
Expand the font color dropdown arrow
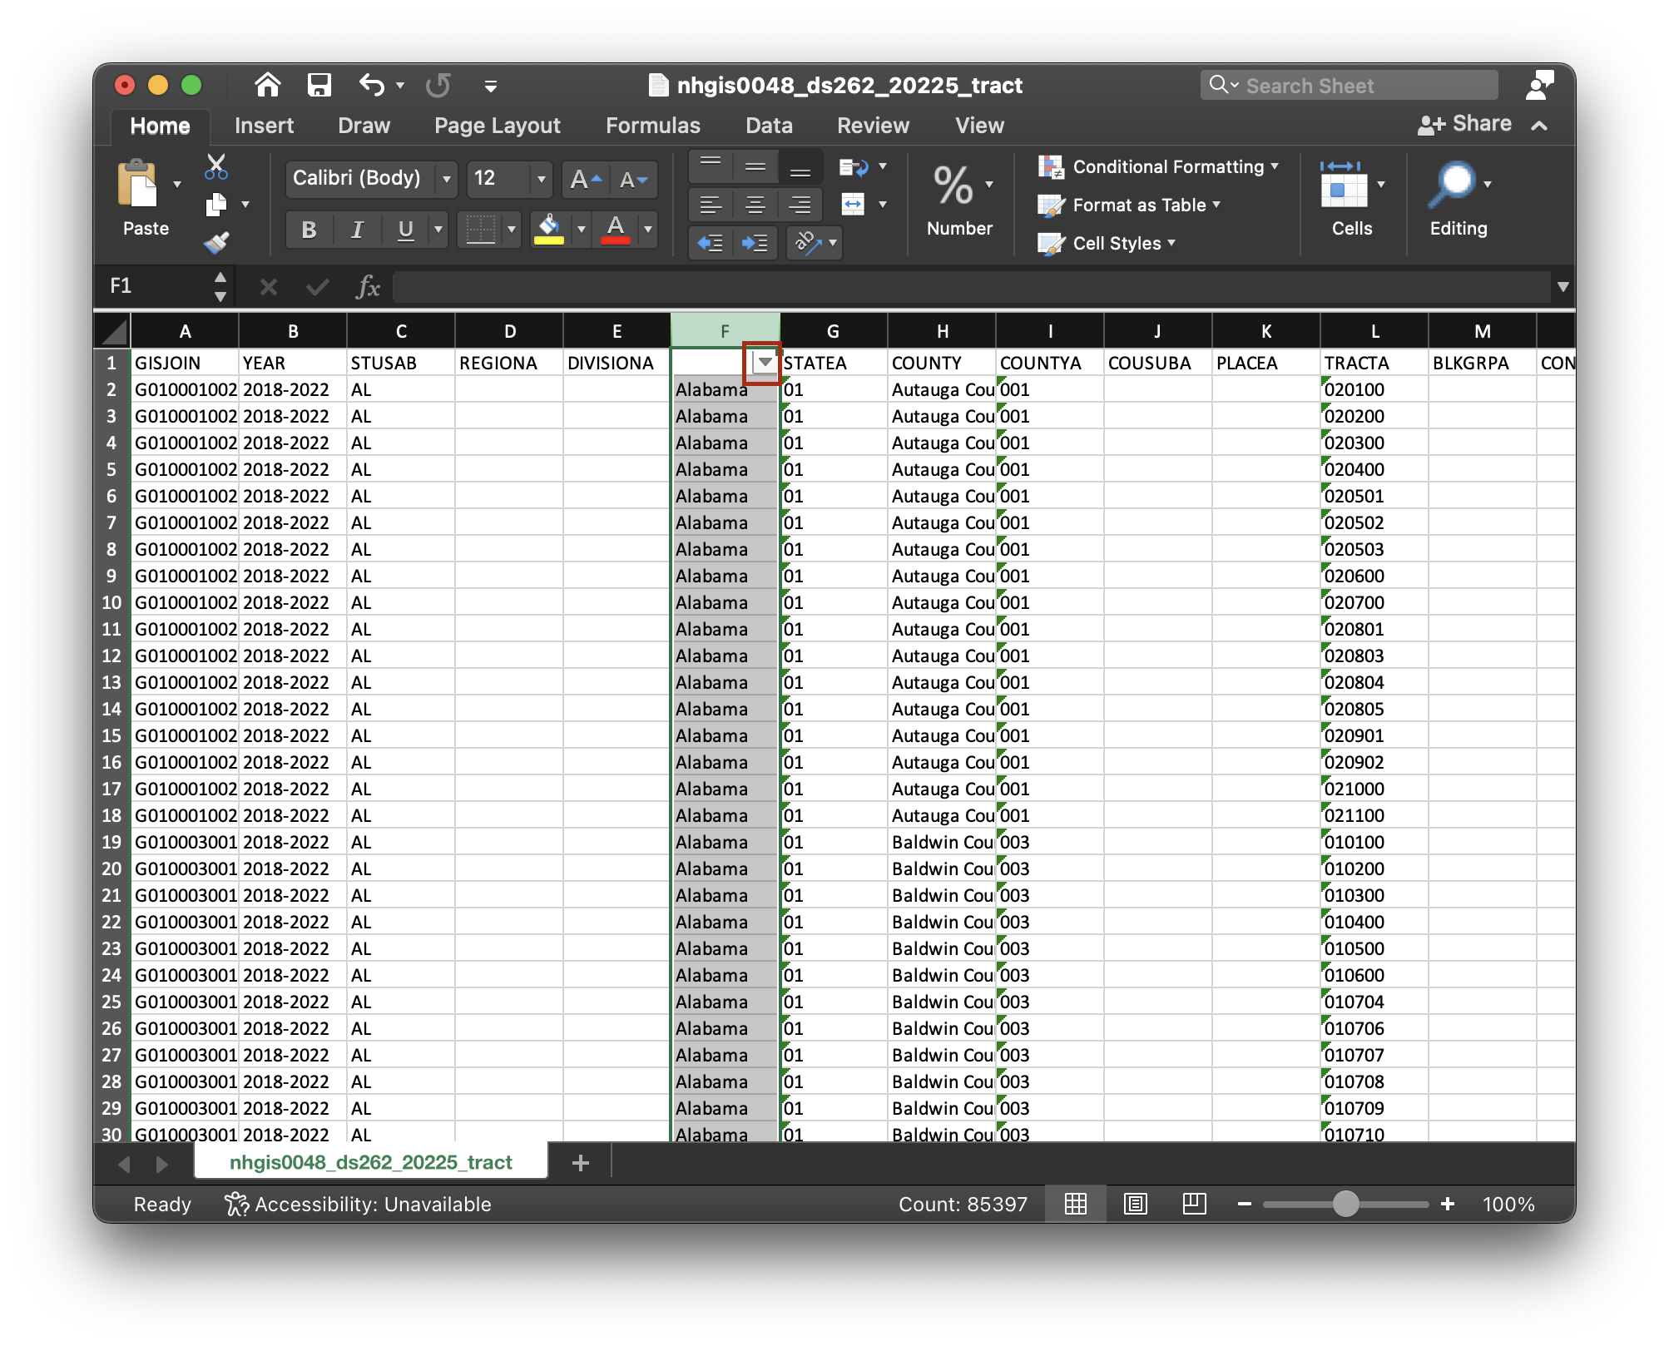click(648, 229)
